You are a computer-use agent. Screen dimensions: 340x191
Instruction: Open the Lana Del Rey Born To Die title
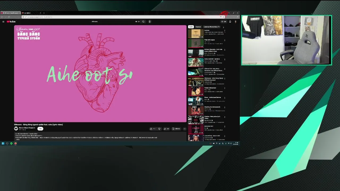point(212,136)
